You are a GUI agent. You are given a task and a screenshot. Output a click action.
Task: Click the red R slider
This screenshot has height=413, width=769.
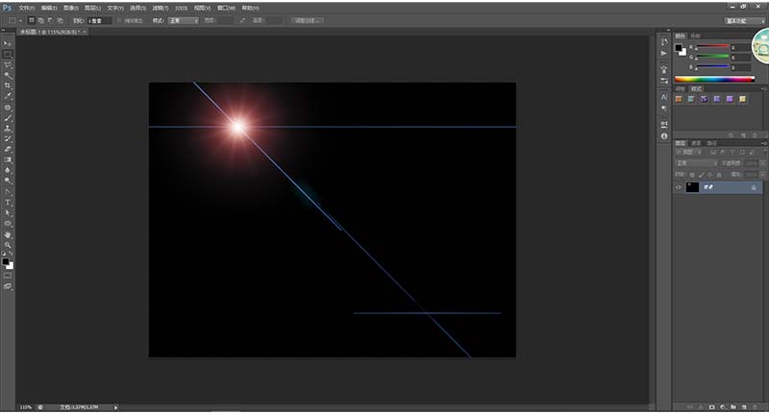712,46
